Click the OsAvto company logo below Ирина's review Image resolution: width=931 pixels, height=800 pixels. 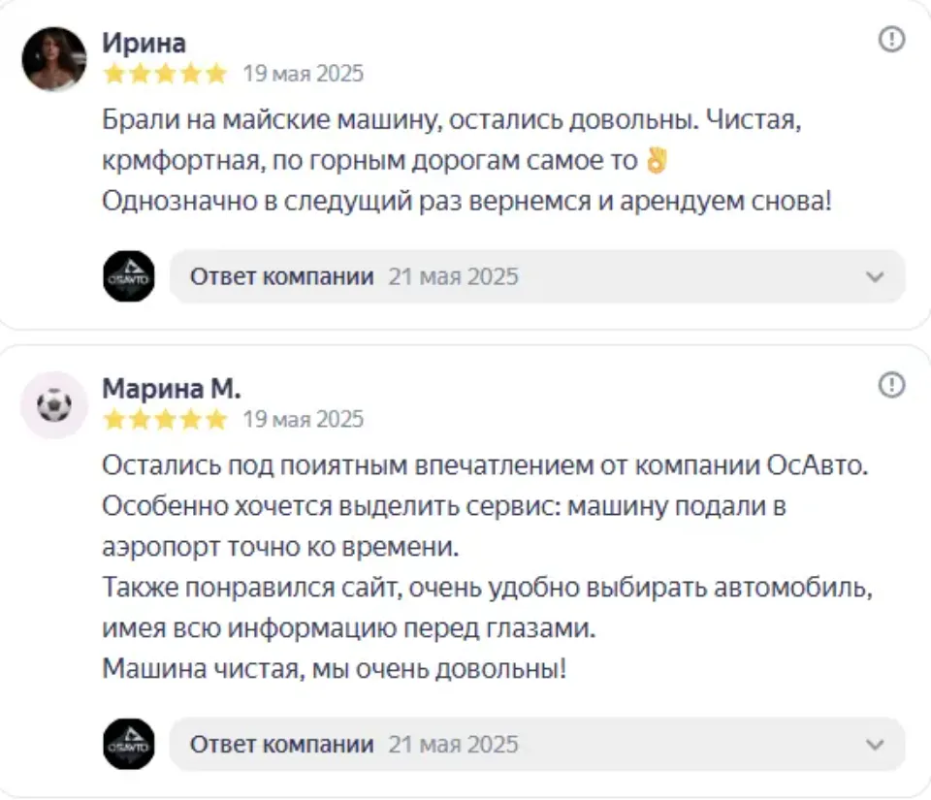[129, 276]
